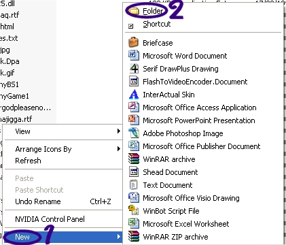The width and height of the screenshot is (286, 245).
Task: Select the item ending in nyGame1
Action: (x=14, y=96)
